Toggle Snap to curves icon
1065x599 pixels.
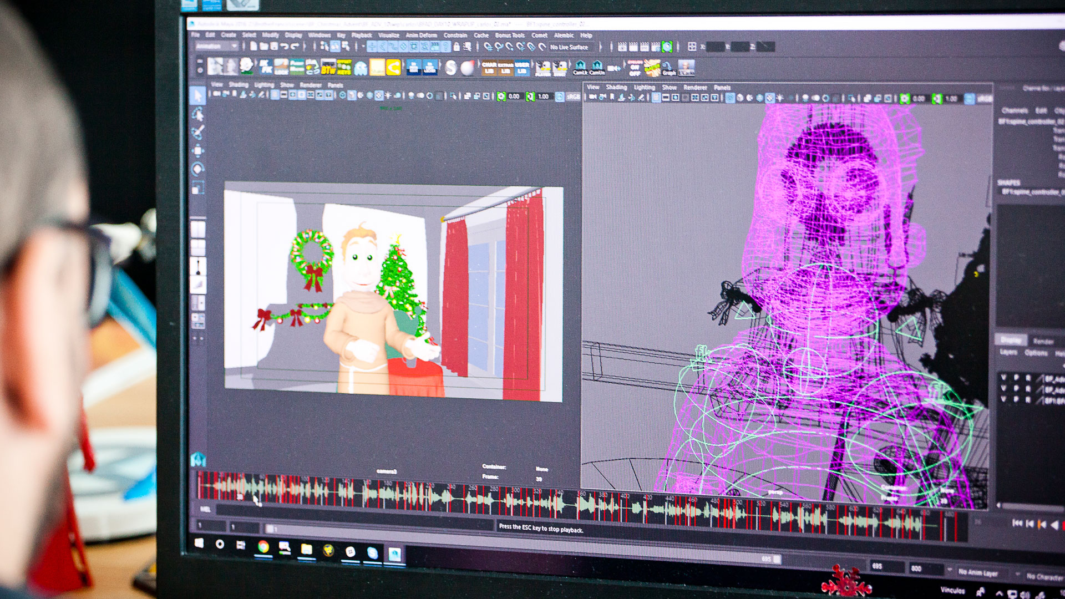[499, 47]
